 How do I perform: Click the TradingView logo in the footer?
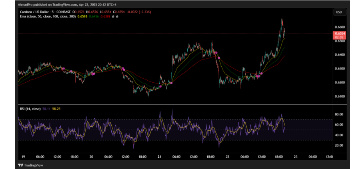[x=30, y=165]
